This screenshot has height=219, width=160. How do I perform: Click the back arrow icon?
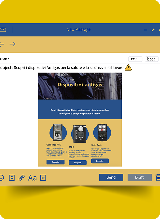(x=2, y=44)
